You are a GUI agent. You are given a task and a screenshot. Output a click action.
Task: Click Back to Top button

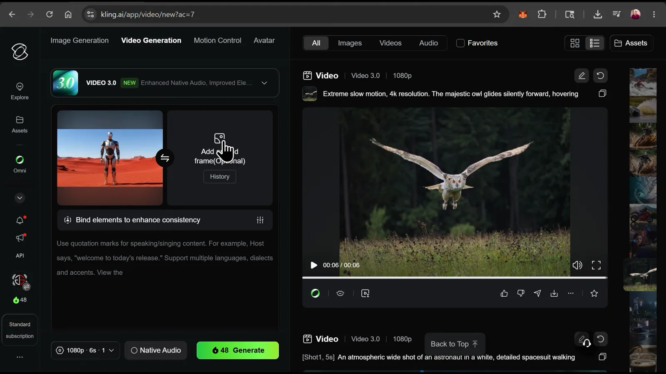click(455, 344)
